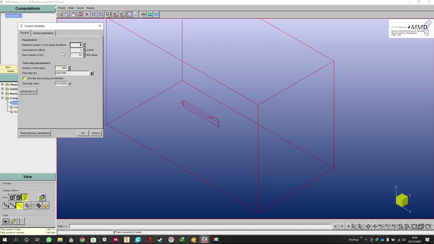
Task: Open dropdown arrow beside mesh grid icon
Action: pos(32,205)
